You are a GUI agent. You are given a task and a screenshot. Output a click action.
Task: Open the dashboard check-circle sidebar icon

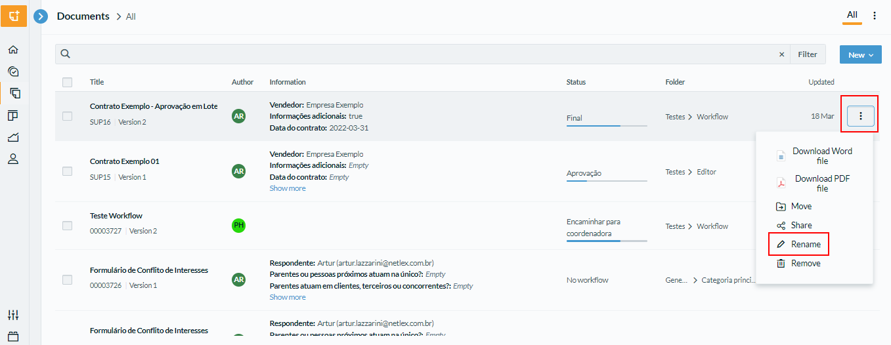pos(13,71)
